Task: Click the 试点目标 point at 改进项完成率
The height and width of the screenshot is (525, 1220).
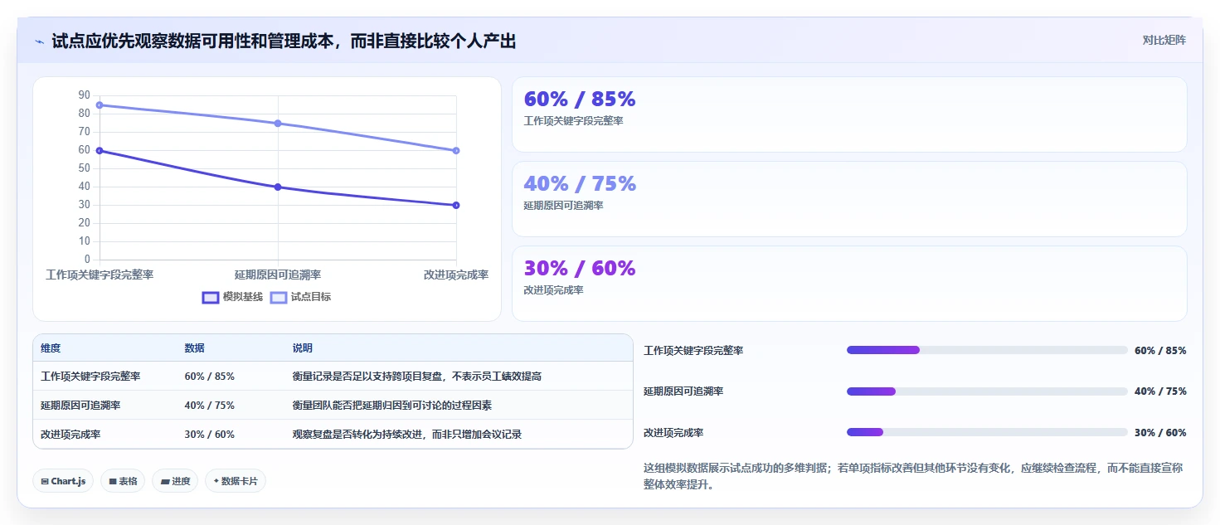Action: tap(456, 151)
